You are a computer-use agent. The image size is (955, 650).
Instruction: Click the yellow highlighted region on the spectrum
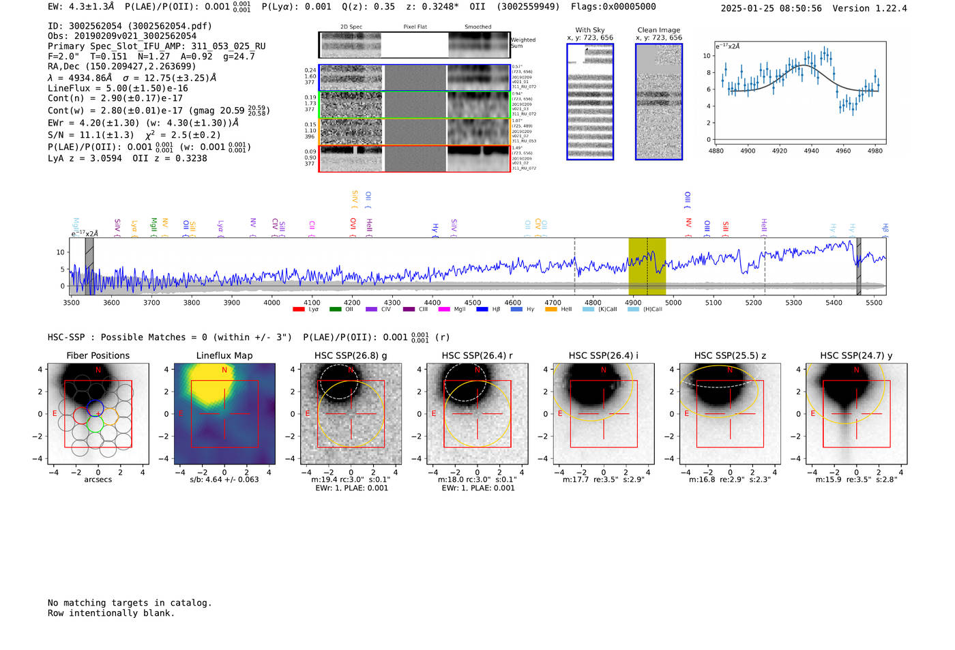(x=647, y=266)
